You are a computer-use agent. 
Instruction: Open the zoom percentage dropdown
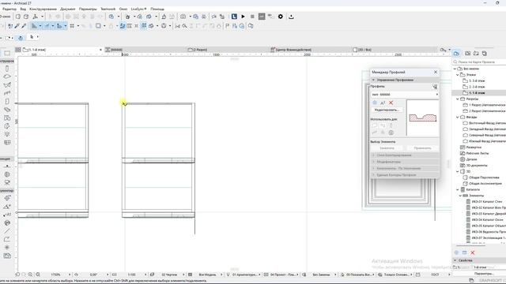click(x=70, y=275)
